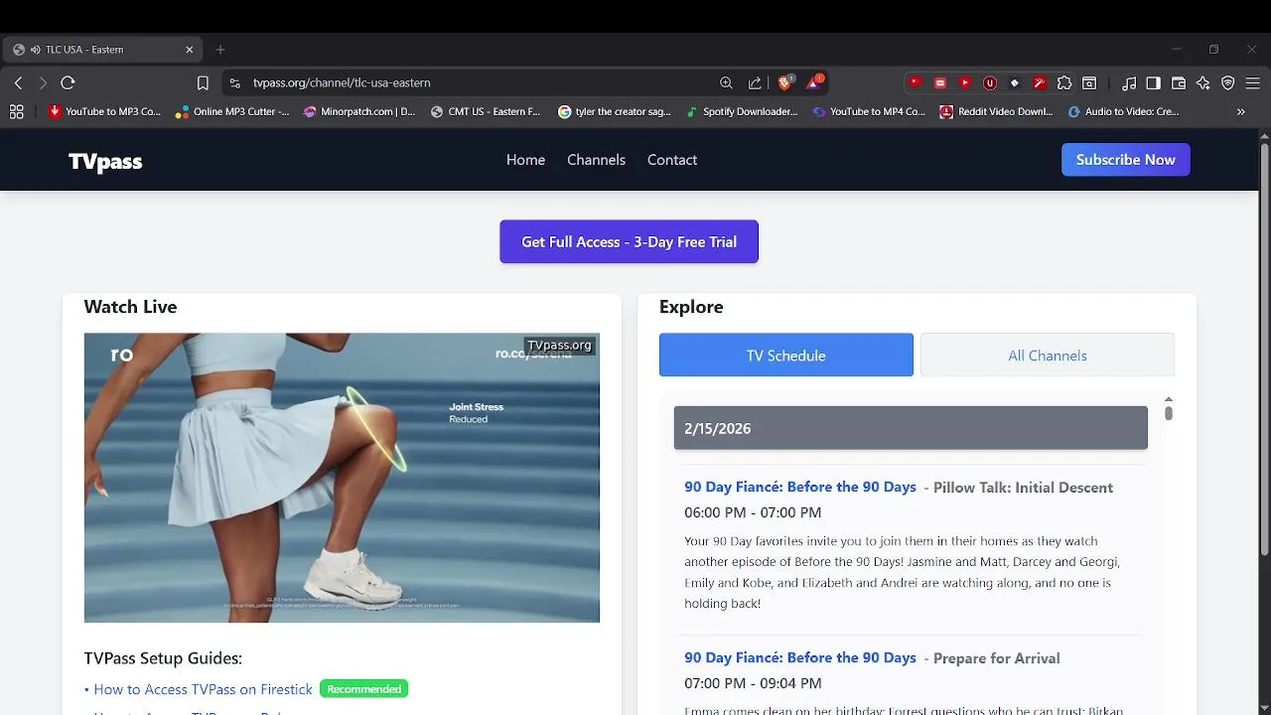1271x715 pixels.
Task: Open the apps grid icon on bookmarks bar
Action: 16,112
